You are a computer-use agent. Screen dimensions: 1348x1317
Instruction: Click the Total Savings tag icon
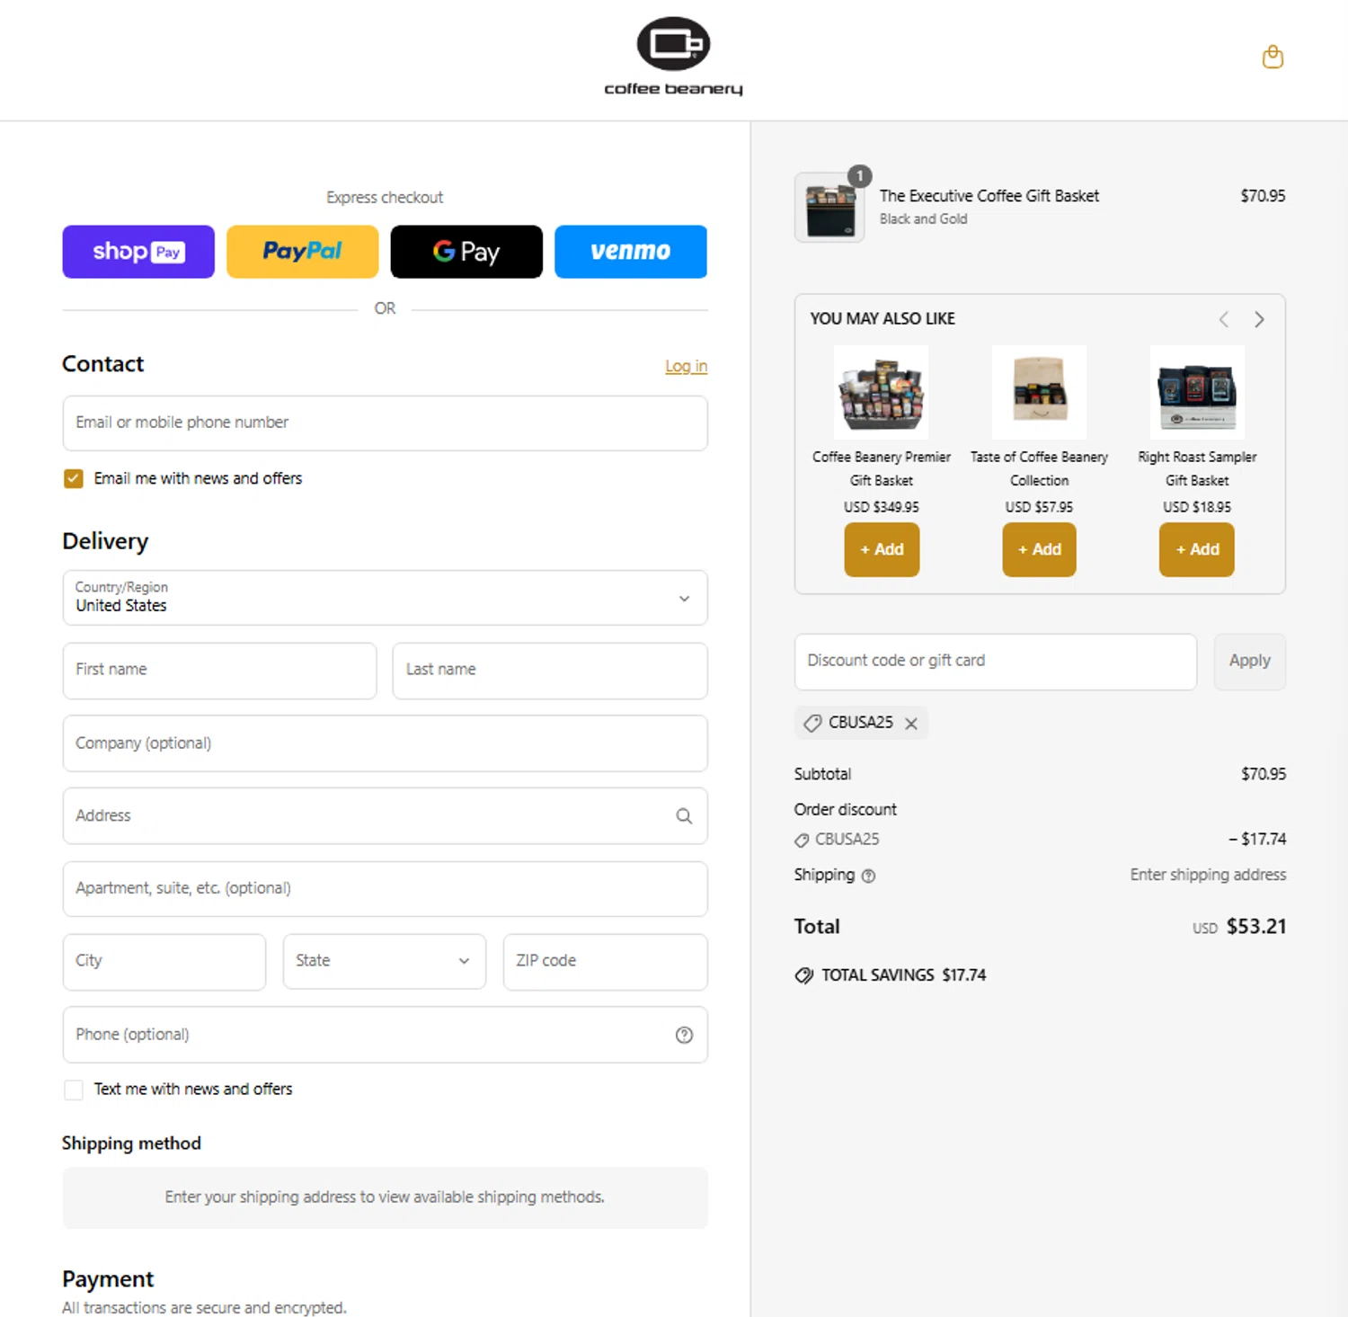(804, 975)
